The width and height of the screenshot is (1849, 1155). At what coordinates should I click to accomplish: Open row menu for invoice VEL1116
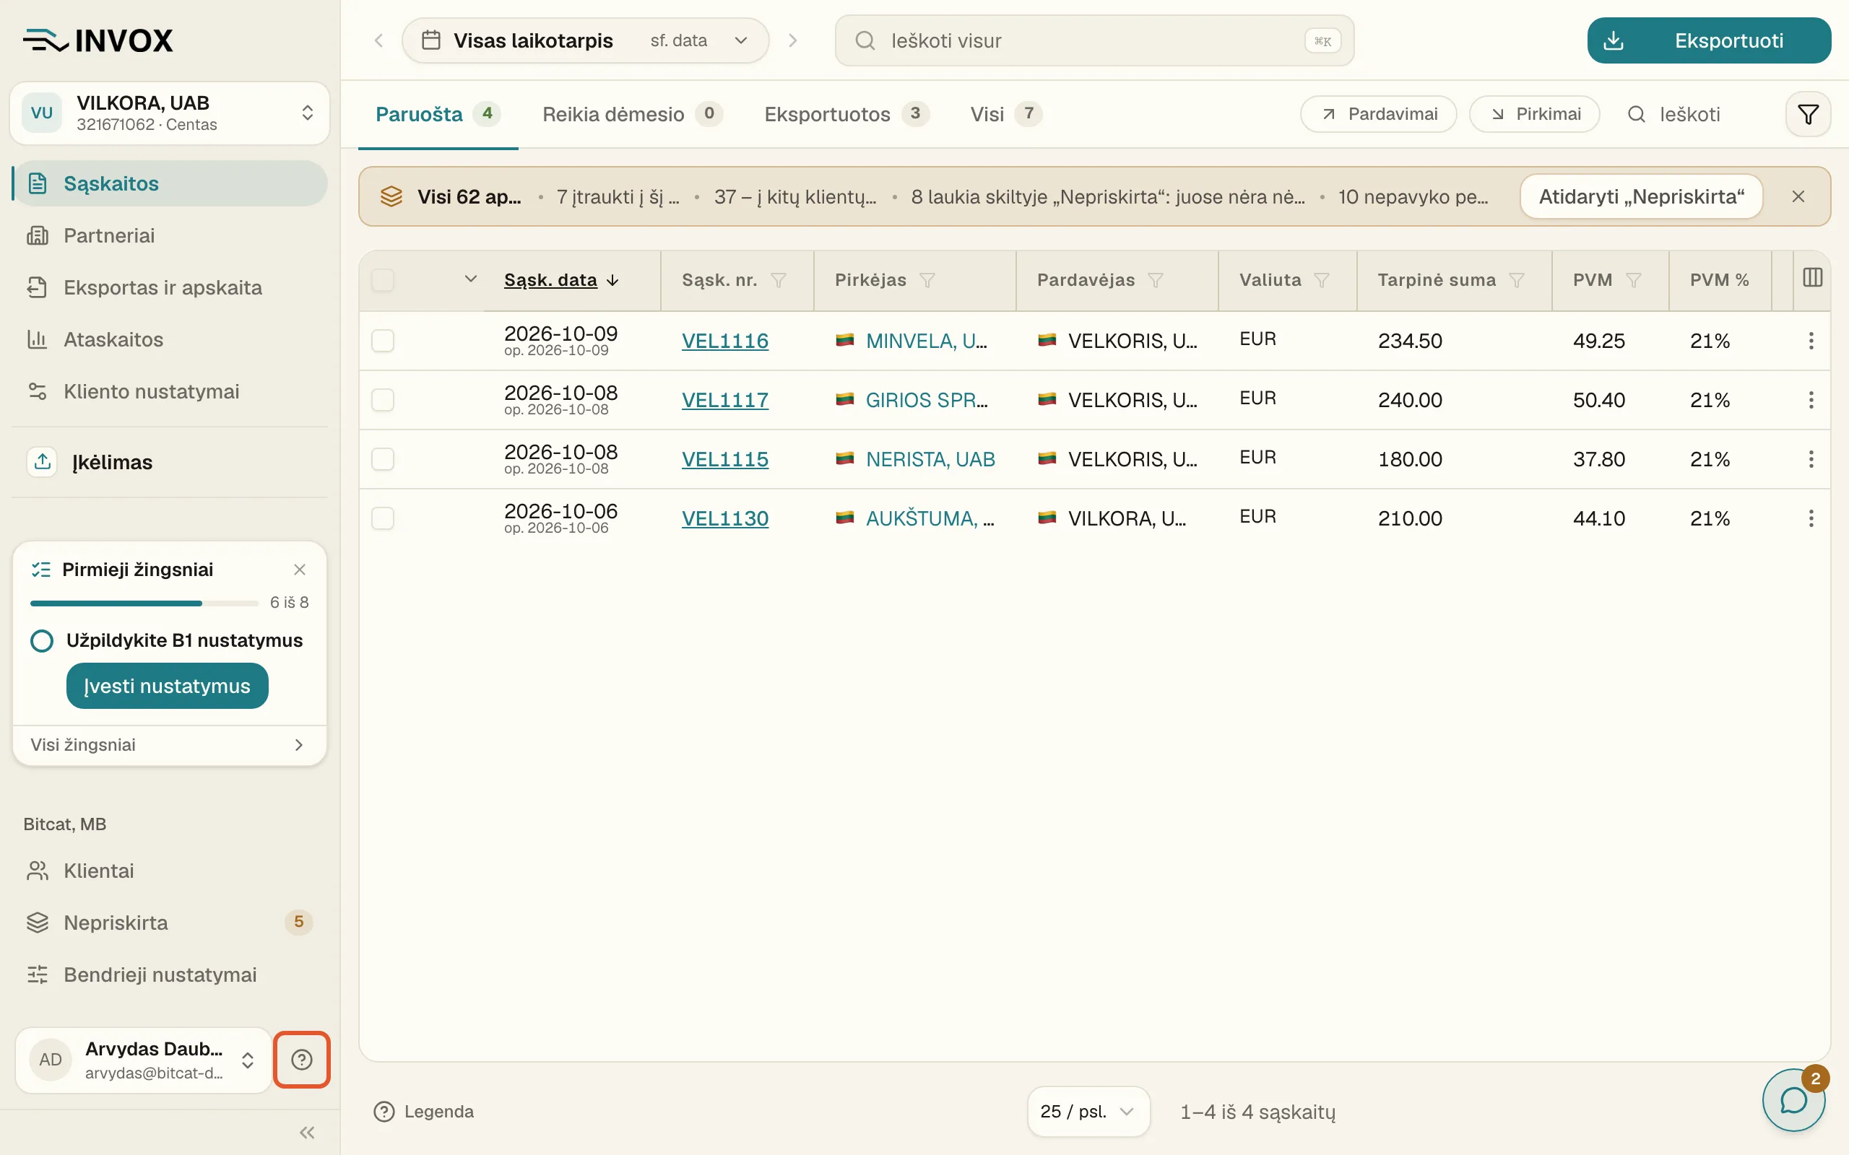click(x=1811, y=341)
